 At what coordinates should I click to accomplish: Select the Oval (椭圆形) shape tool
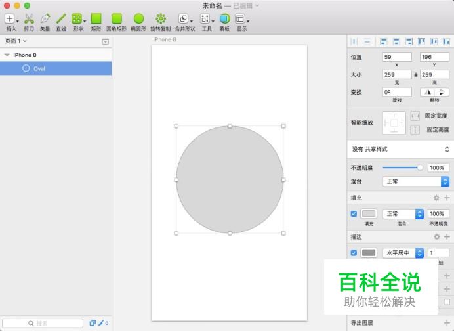(138, 19)
